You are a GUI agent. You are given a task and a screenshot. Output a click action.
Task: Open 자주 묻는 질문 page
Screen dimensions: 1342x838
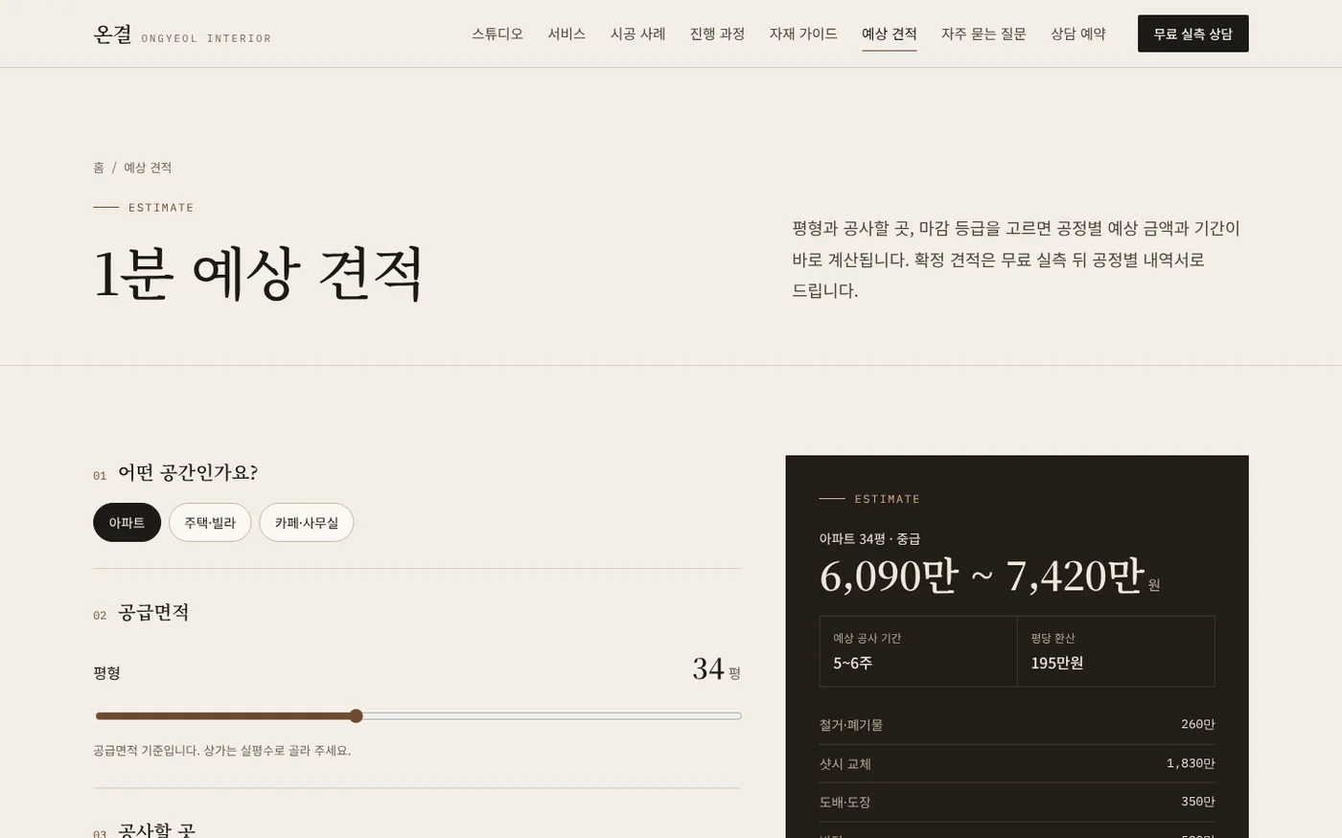point(983,34)
